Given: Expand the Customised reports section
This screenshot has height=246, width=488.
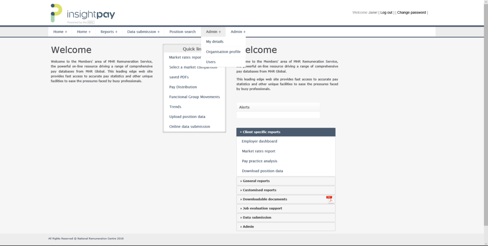Looking at the screenshot, I should (259, 190).
